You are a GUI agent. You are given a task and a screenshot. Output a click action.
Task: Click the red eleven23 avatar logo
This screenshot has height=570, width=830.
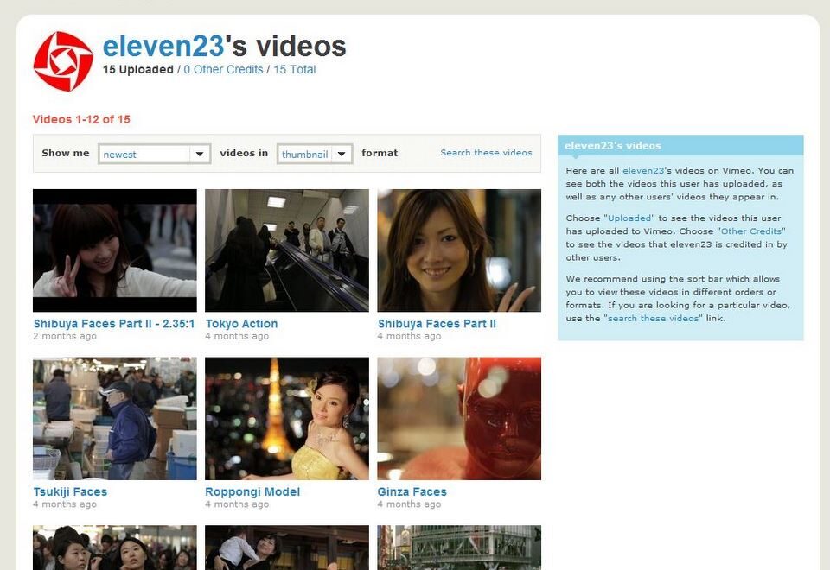click(63, 61)
